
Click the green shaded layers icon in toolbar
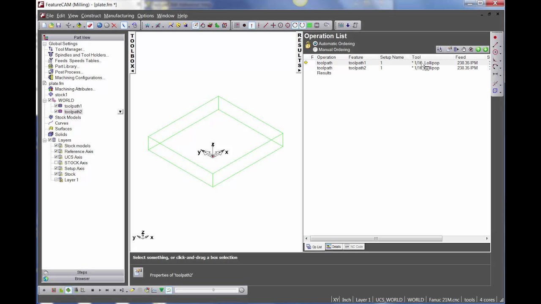coord(309,25)
